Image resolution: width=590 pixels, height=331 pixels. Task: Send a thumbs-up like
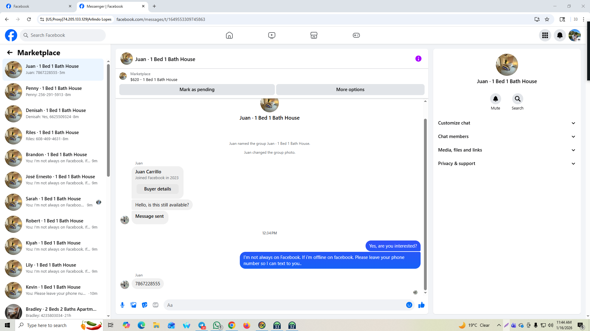[422, 305]
